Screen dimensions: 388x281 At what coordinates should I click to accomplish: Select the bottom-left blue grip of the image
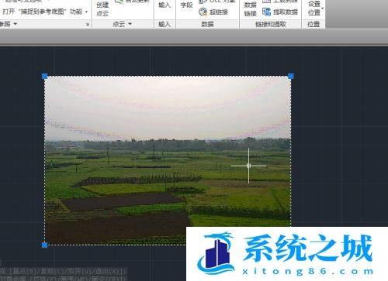point(44,245)
